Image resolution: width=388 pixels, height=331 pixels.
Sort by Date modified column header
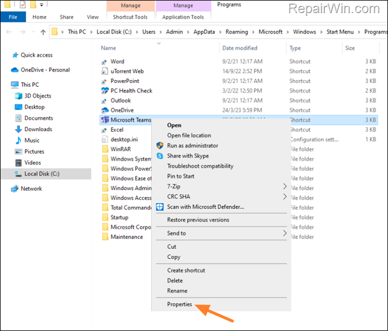240,48
